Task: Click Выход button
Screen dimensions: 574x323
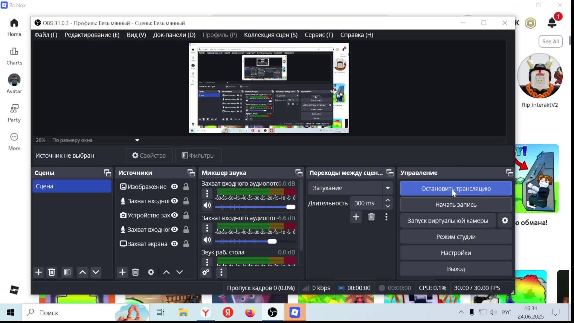Action: coord(456,269)
